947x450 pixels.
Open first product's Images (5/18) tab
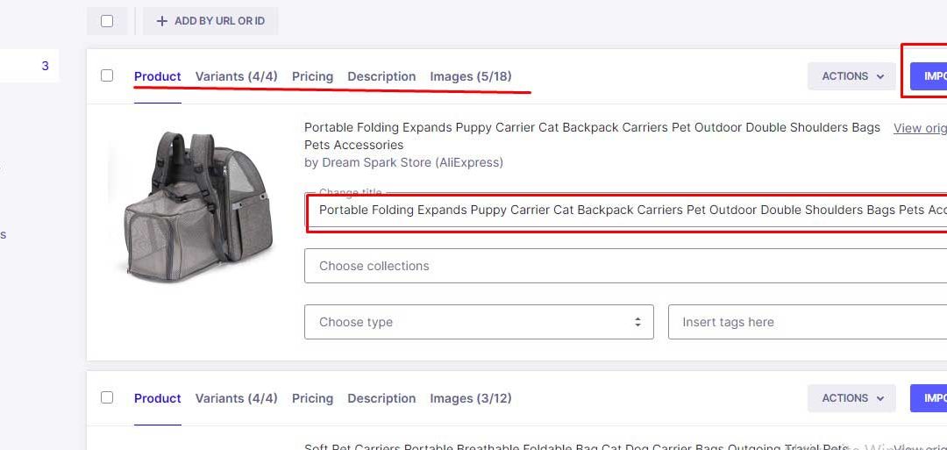tap(470, 76)
